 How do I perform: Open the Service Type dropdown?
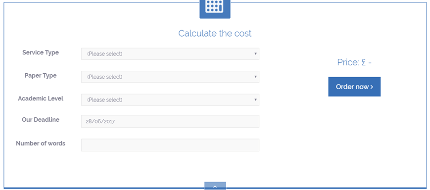coord(170,54)
